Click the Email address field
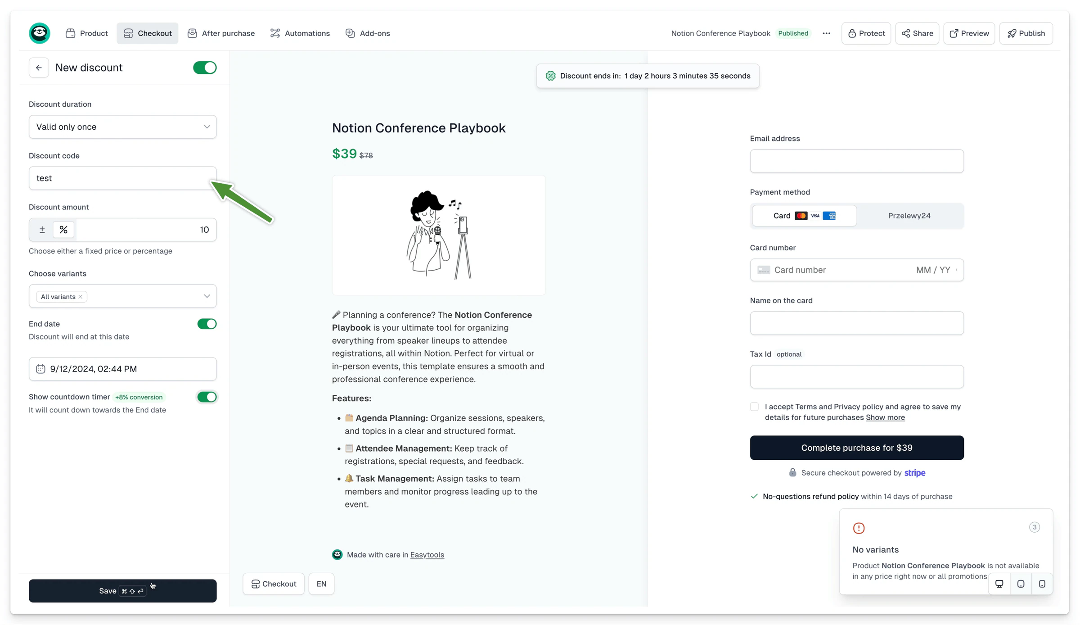Viewport: 1080px width, 625px height. [857, 161]
